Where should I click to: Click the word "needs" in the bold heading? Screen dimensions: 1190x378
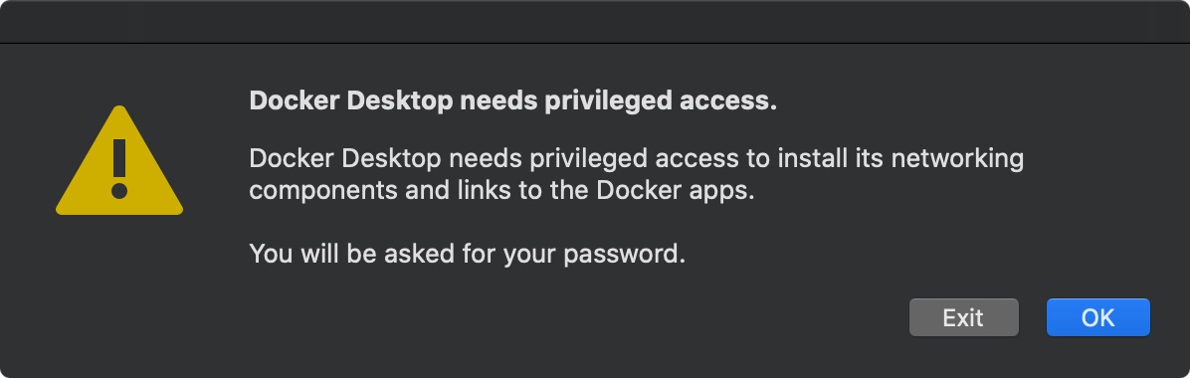498,100
